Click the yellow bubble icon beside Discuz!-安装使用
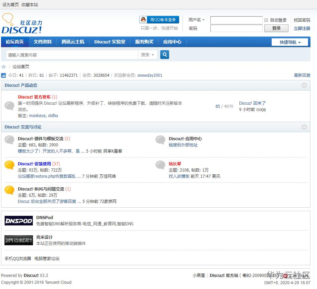The image size is (317, 289). (x=10, y=165)
